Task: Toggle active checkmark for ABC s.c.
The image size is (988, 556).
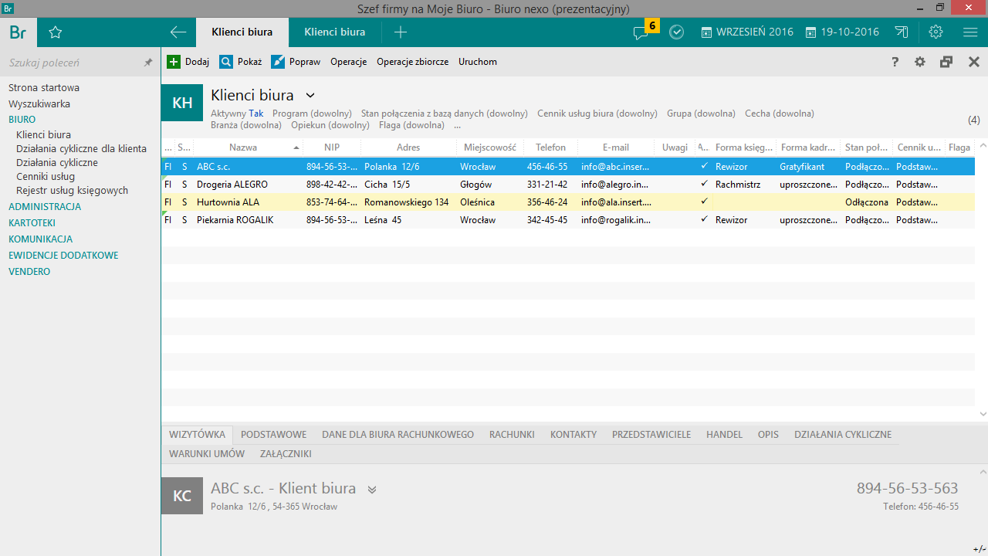Action: [704, 166]
